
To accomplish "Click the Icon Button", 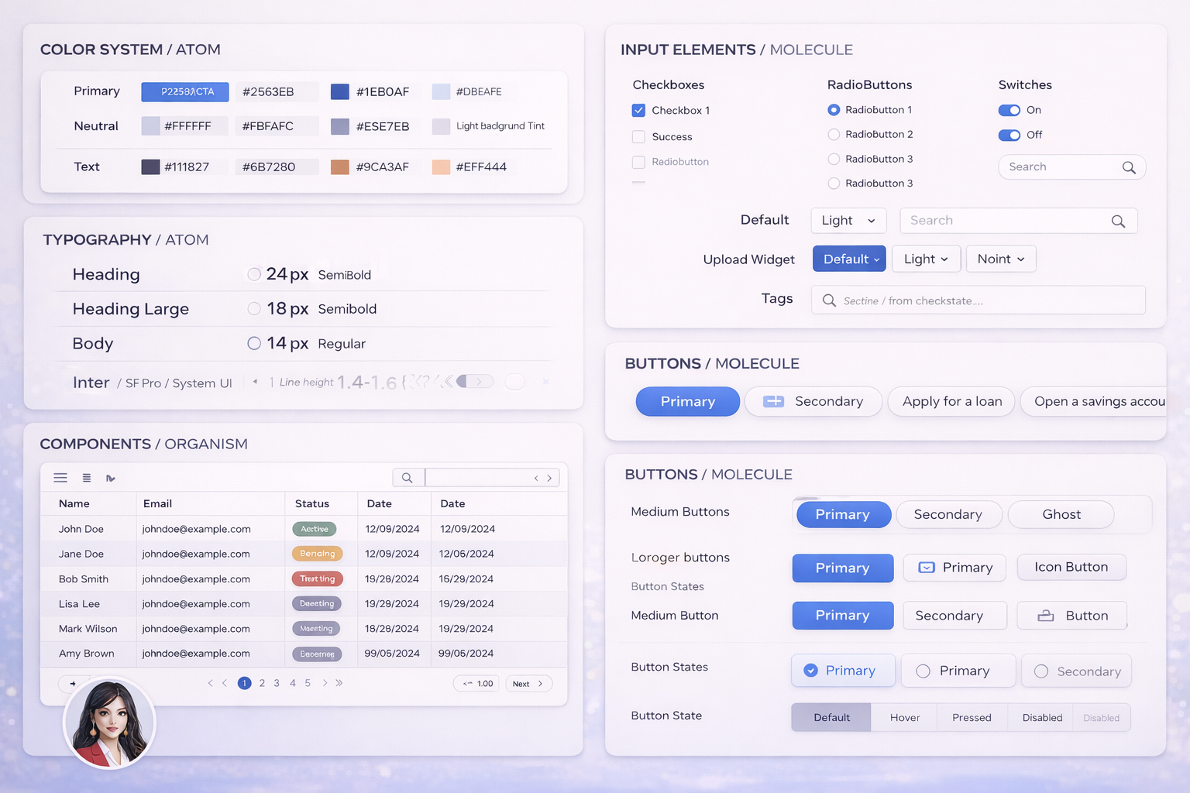I will click(x=1071, y=567).
